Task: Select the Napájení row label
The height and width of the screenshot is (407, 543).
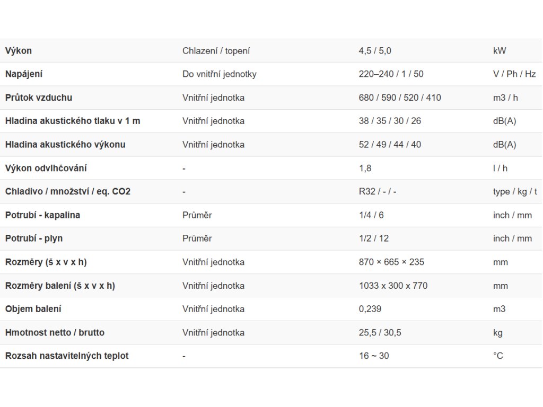Action: [24, 74]
